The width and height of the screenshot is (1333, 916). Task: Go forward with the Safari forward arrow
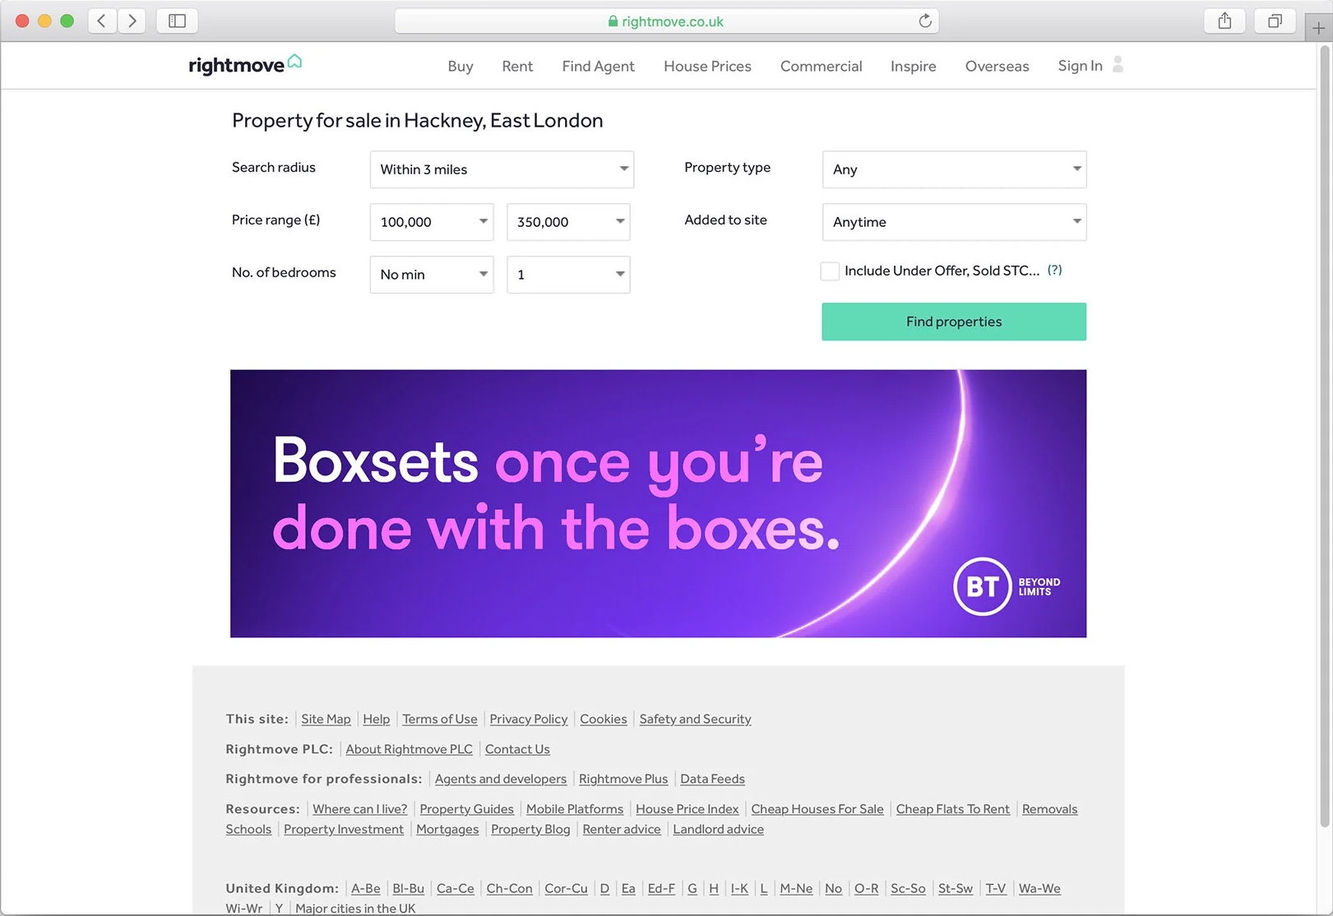tap(132, 21)
